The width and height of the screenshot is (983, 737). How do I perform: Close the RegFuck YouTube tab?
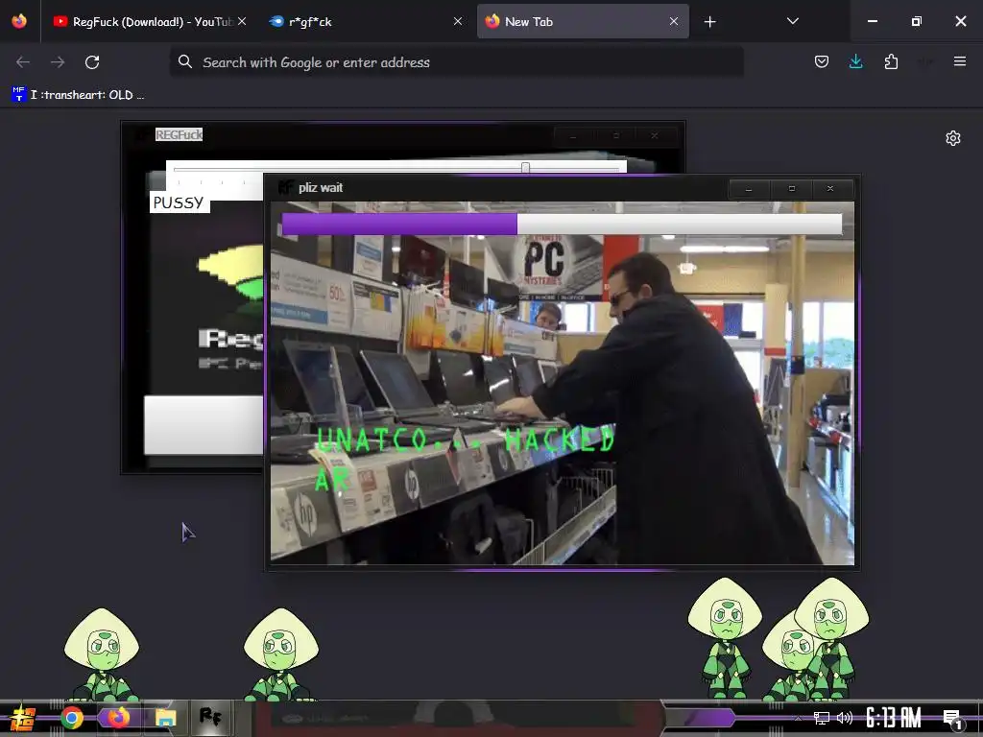(242, 21)
